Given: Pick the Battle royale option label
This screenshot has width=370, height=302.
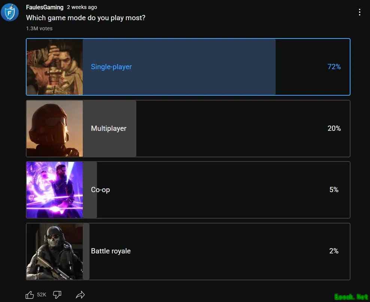Looking at the screenshot, I should pos(111,251).
